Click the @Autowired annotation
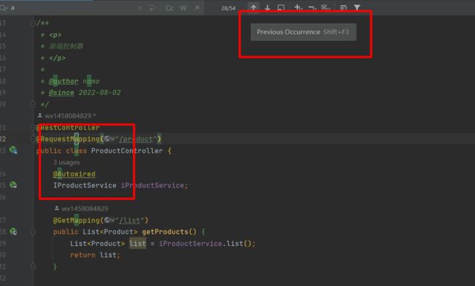475x286 pixels. (75, 174)
